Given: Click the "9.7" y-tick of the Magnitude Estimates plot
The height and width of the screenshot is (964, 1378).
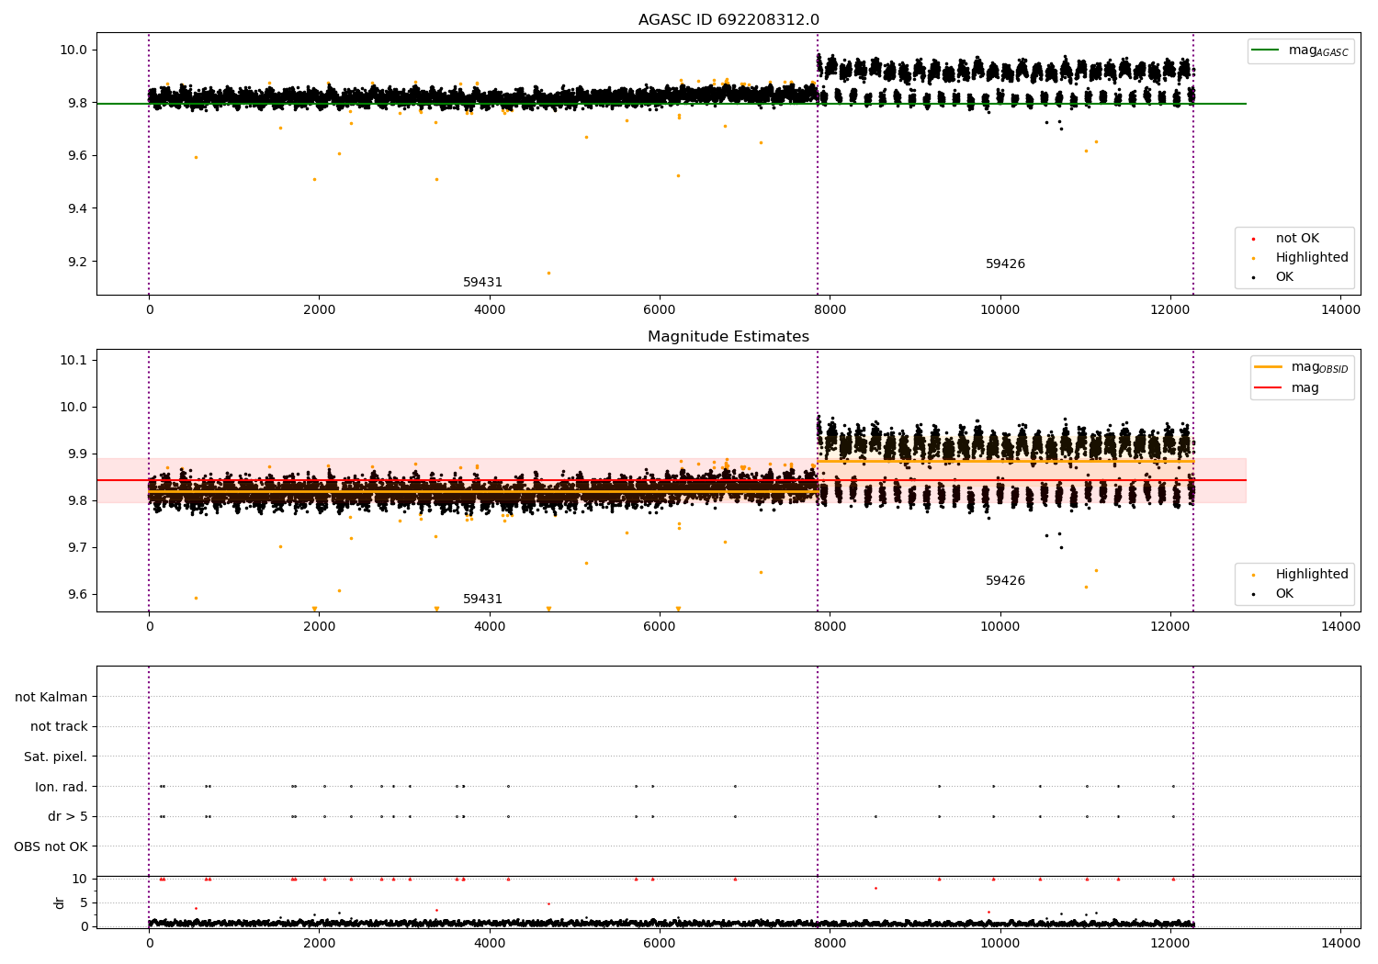Looking at the screenshot, I should [x=76, y=547].
